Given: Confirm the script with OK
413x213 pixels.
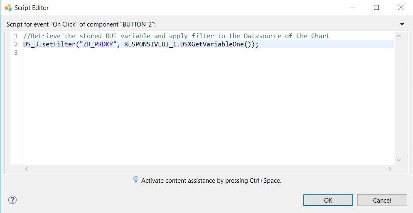Looking at the screenshot, I should (328, 200).
